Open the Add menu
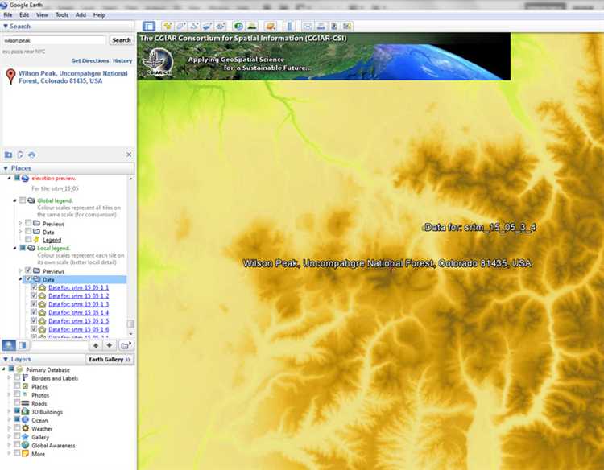 (x=81, y=15)
